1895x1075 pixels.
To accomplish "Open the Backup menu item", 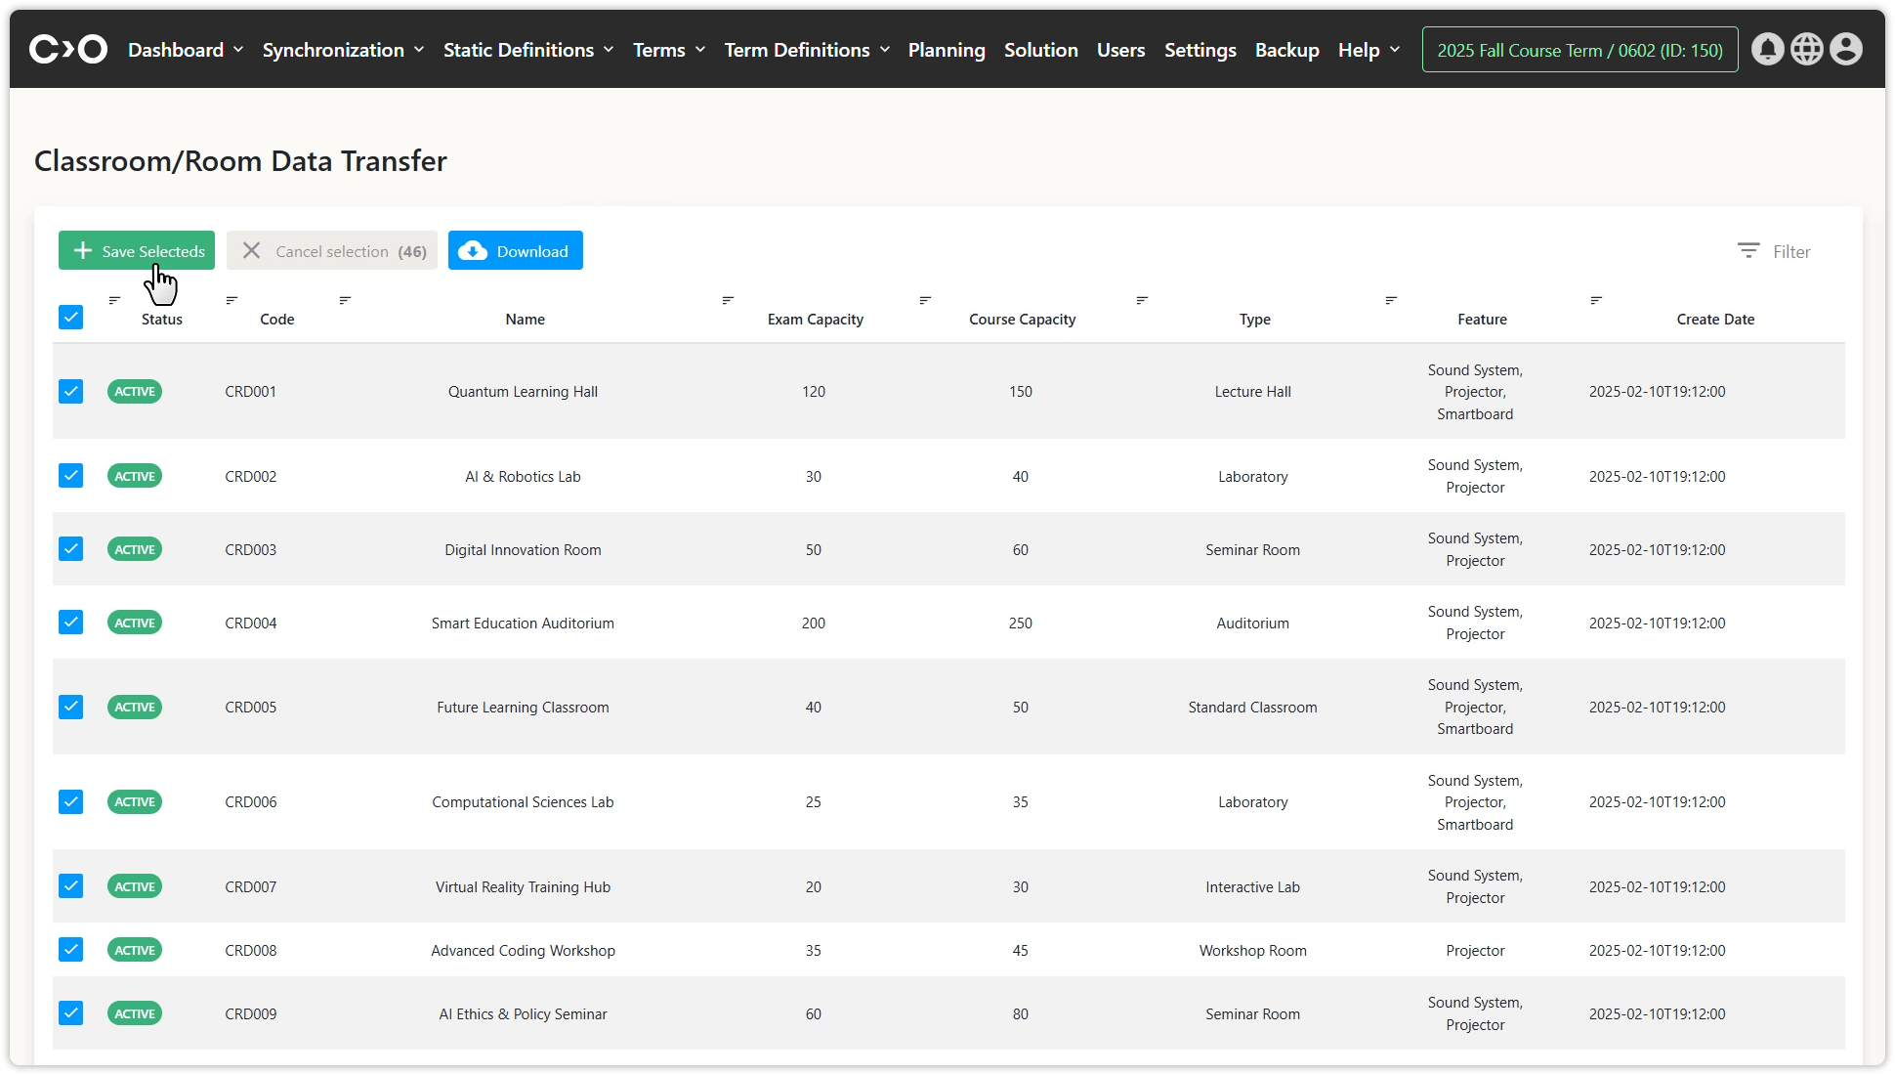I will click(x=1286, y=50).
